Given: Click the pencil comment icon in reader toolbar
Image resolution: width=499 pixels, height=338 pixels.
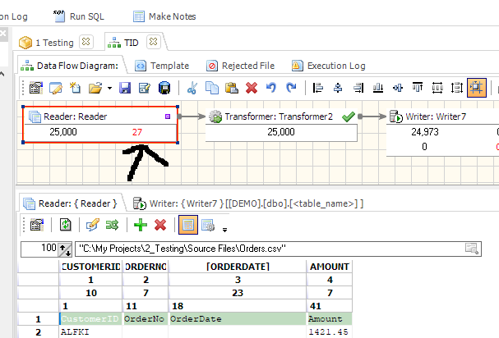Looking at the screenshot, I should [x=93, y=225].
